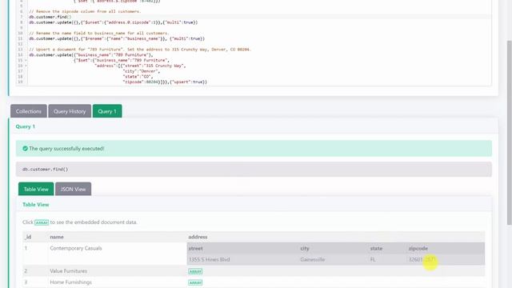Select the Query 1 tab

tap(107, 111)
